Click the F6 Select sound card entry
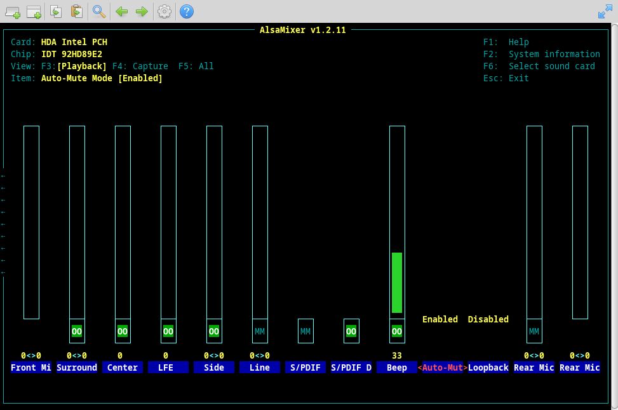 coord(539,66)
